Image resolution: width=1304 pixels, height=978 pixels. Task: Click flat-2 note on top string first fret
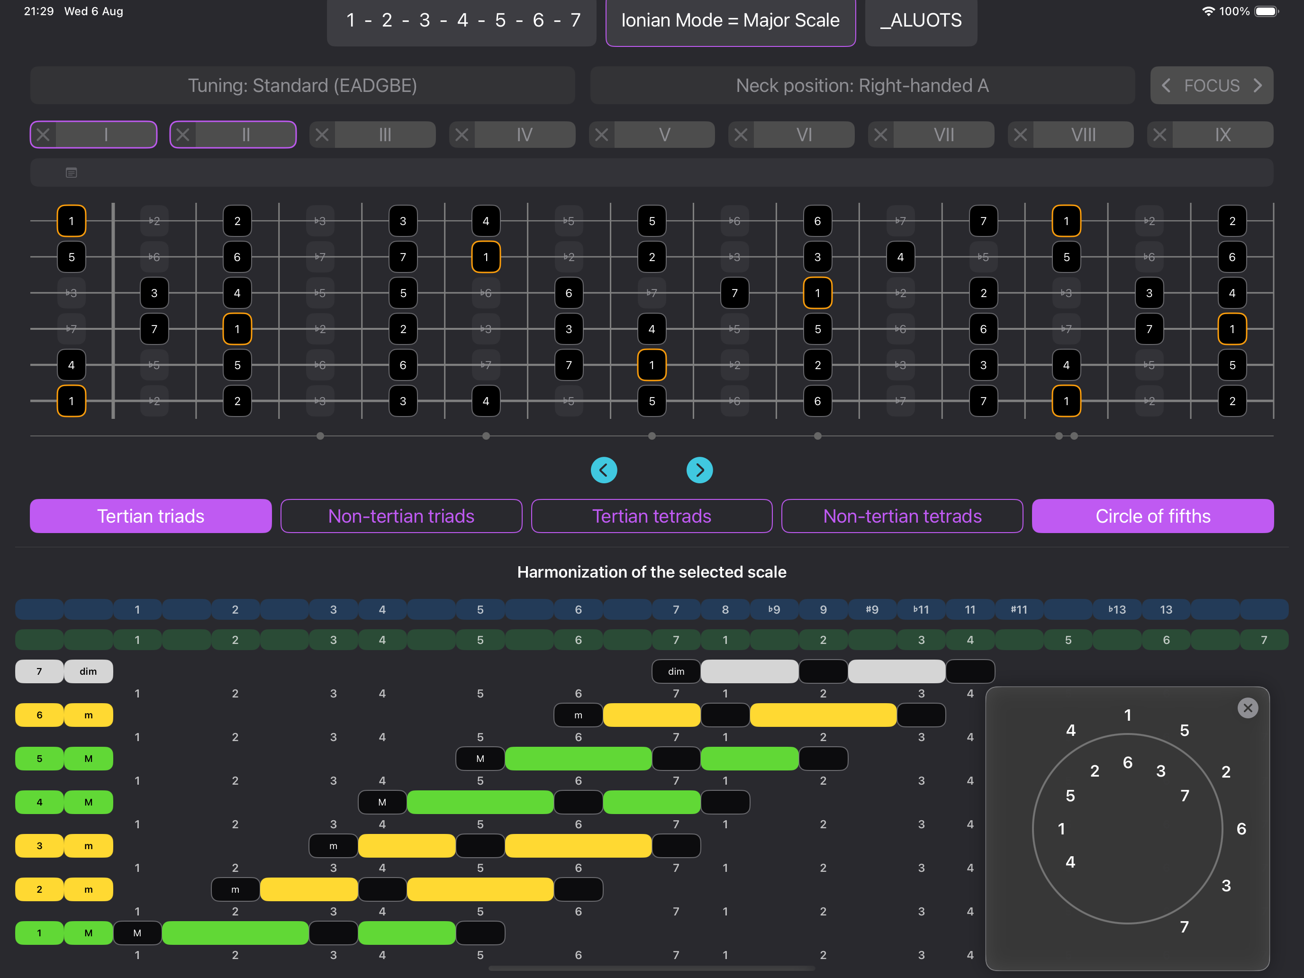[x=154, y=221]
